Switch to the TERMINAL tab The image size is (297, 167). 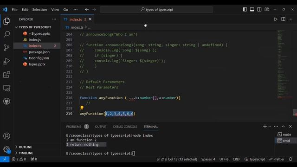(151, 127)
